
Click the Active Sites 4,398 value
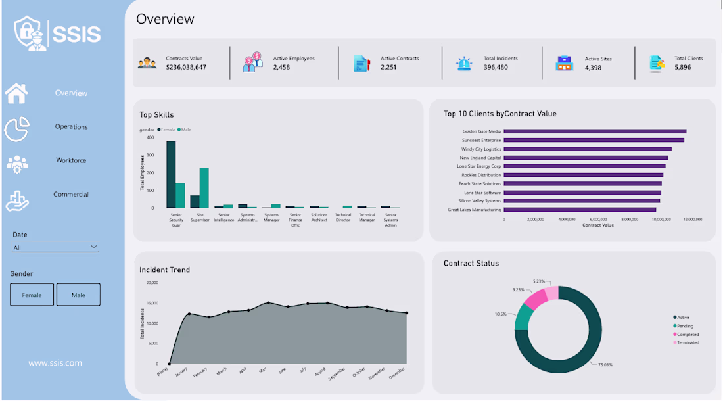click(x=593, y=68)
